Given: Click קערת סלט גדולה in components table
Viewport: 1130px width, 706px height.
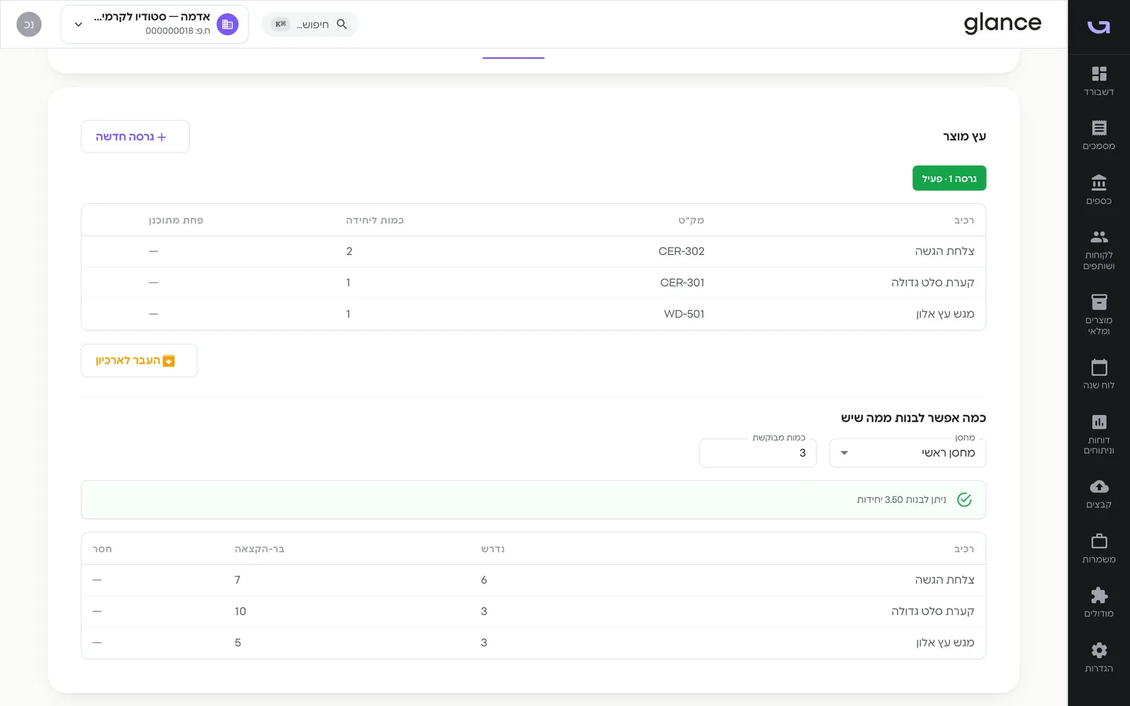Looking at the screenshot, I should coord(932,282).
